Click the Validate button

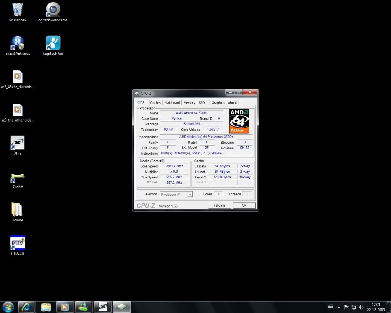[220, 206]
